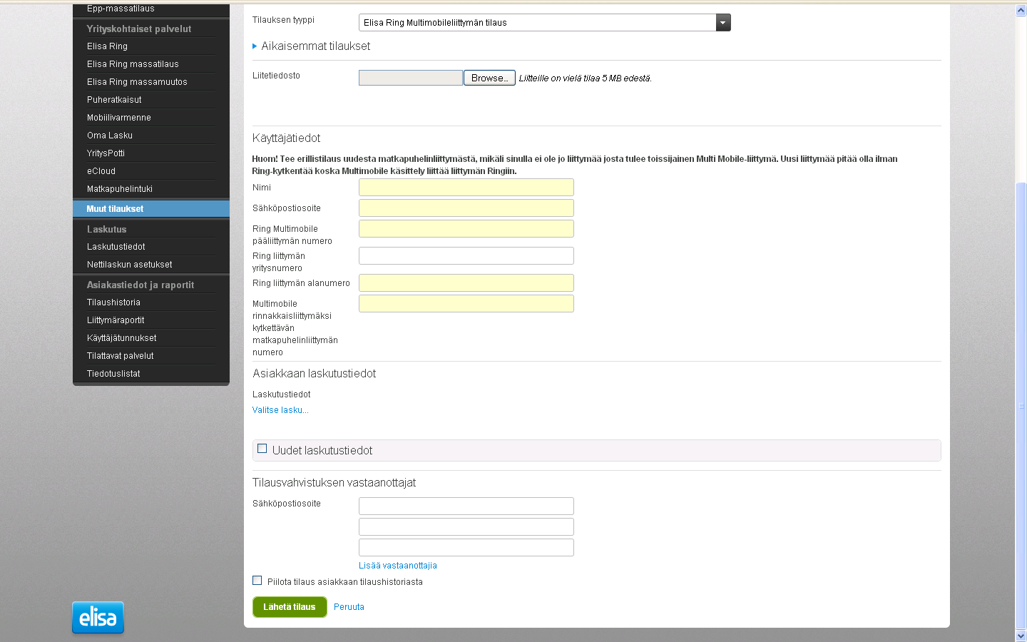Click the Laskutus sidebar heading
The height and width of the screenshot is (642, 1027).
pyautogui.click(x=107, y=230)
